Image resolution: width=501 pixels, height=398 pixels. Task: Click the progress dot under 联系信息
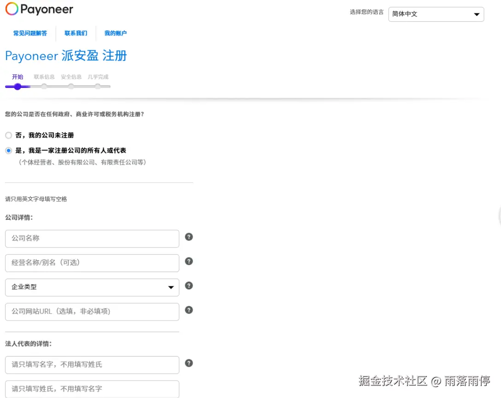coord(44,87)
